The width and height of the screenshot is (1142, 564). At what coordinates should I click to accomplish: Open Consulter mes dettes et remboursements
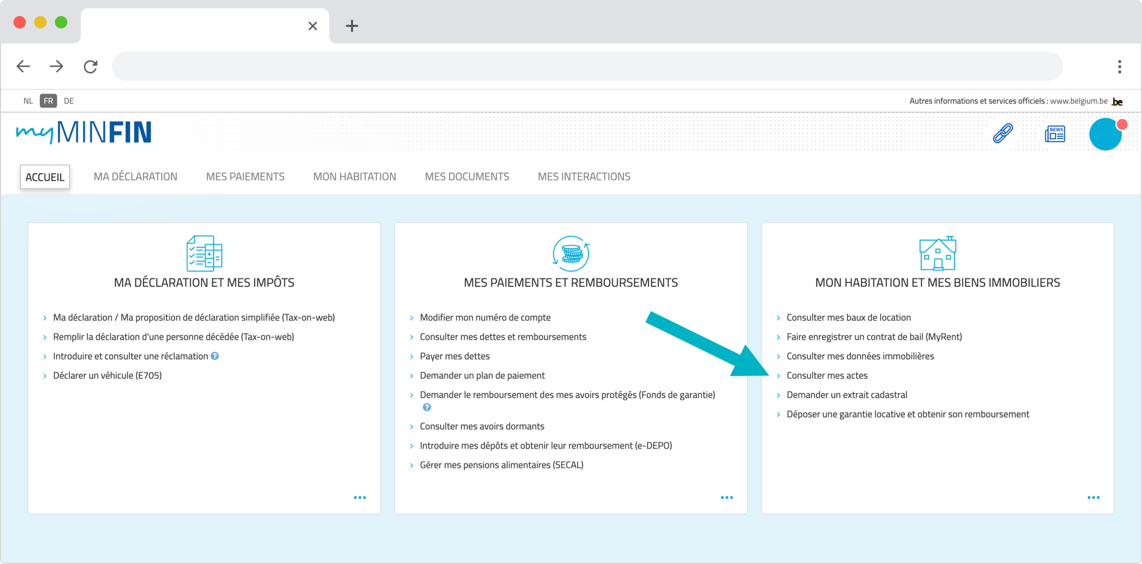(x=503, y=337)
